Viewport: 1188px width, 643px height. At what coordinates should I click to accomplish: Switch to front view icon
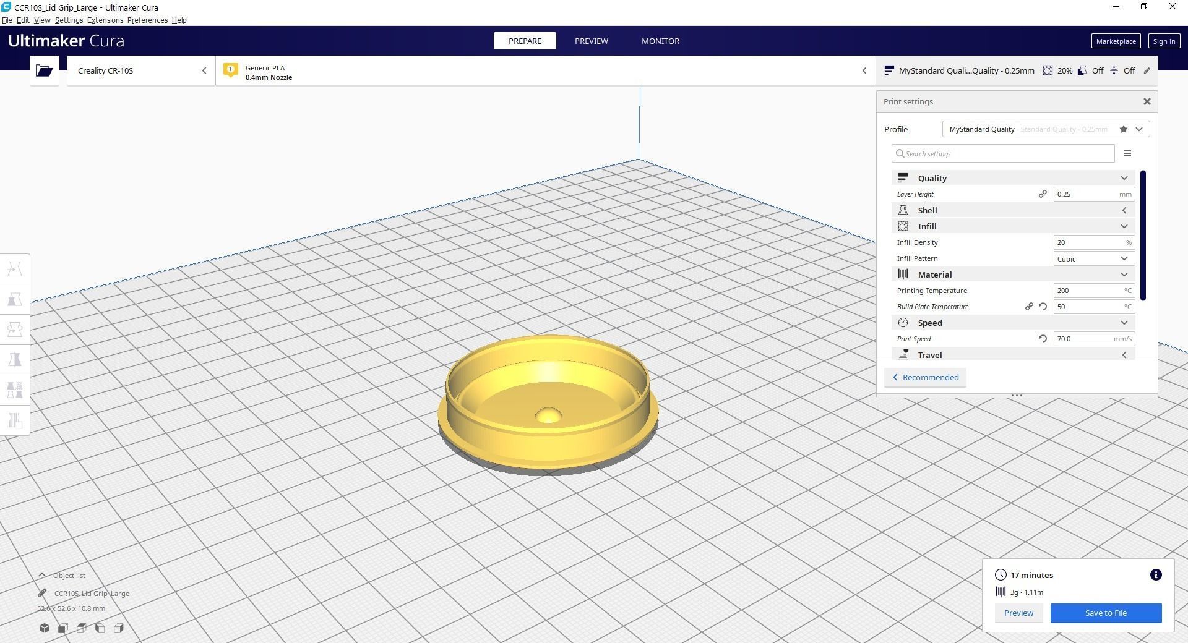[x=63, y=628]
